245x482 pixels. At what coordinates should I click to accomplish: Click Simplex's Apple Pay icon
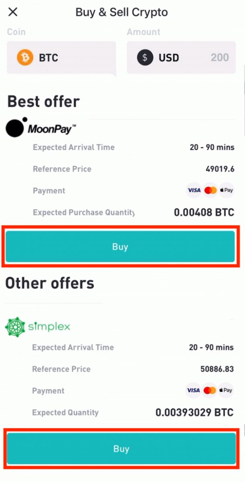226,390
